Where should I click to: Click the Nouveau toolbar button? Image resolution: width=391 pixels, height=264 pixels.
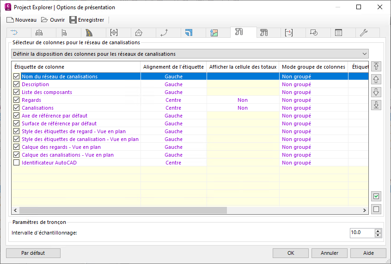[x=21, y=20]
